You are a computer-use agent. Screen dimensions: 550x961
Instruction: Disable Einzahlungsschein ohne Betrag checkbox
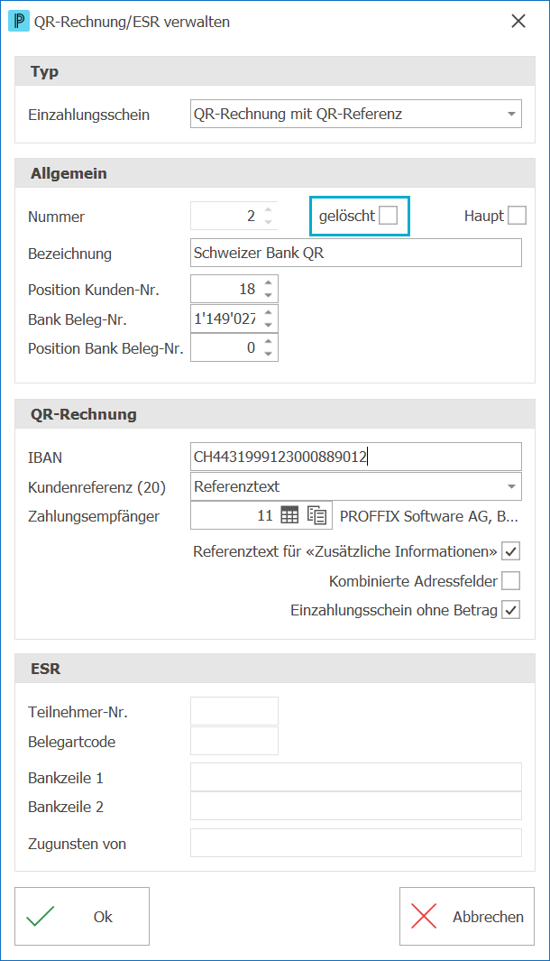pyautogui.click(x=511, y=610)
